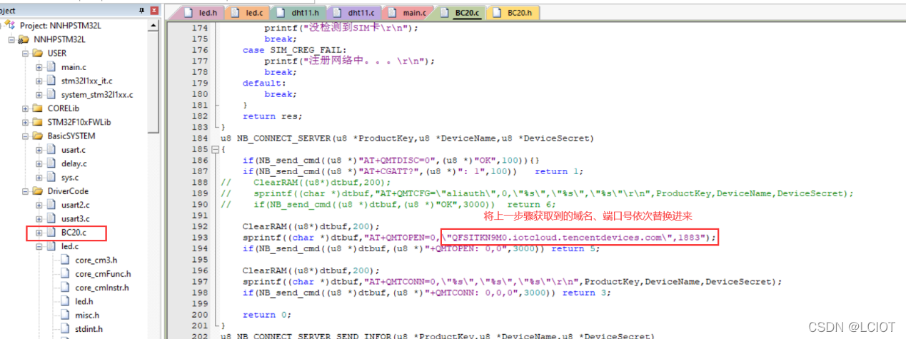Open the dht11.h editor tab
Image resolution: width=906 pixels, height=339 pixels.
pos(298,13)
